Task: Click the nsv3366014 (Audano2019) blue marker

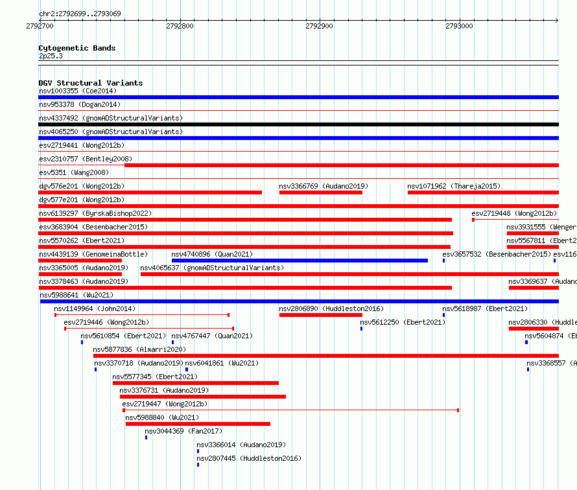Action: click(198, 451)
